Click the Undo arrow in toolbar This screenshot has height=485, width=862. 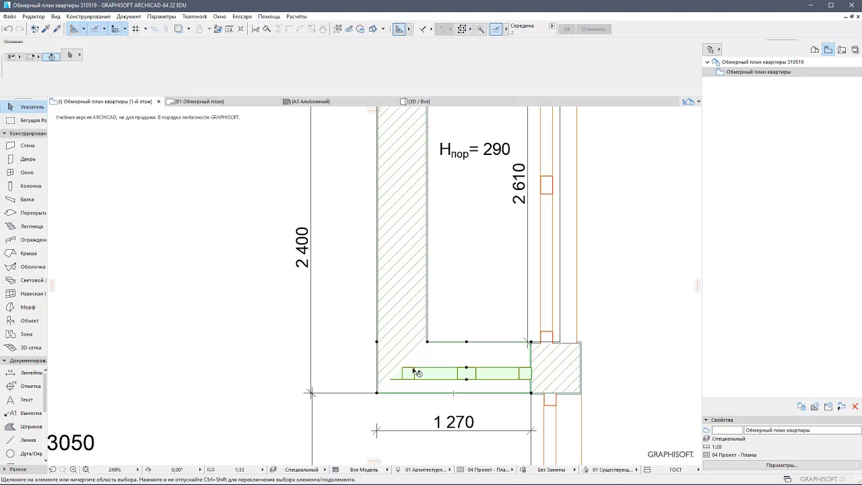[7, 29]
